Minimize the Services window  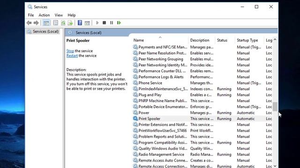tap(242, 7)
